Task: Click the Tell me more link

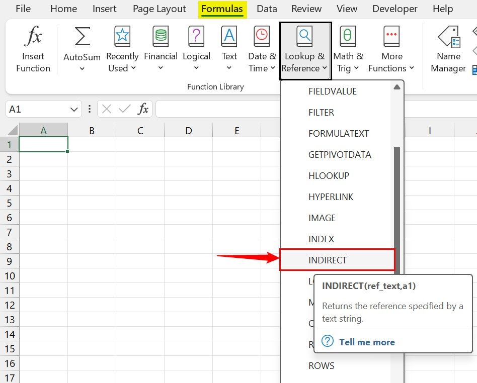Action: (x=367, y=342)
